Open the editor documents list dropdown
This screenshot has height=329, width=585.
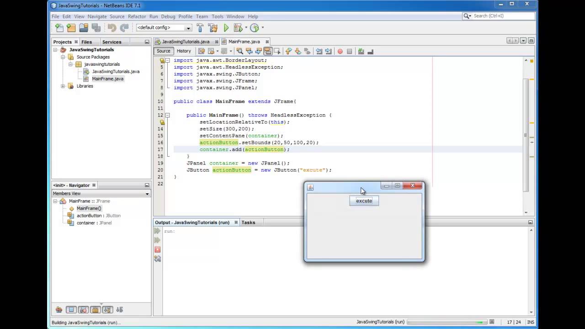click(x=523, y=41)
